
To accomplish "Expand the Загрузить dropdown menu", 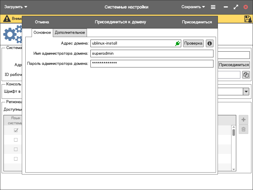I will [x=16, y=7].
